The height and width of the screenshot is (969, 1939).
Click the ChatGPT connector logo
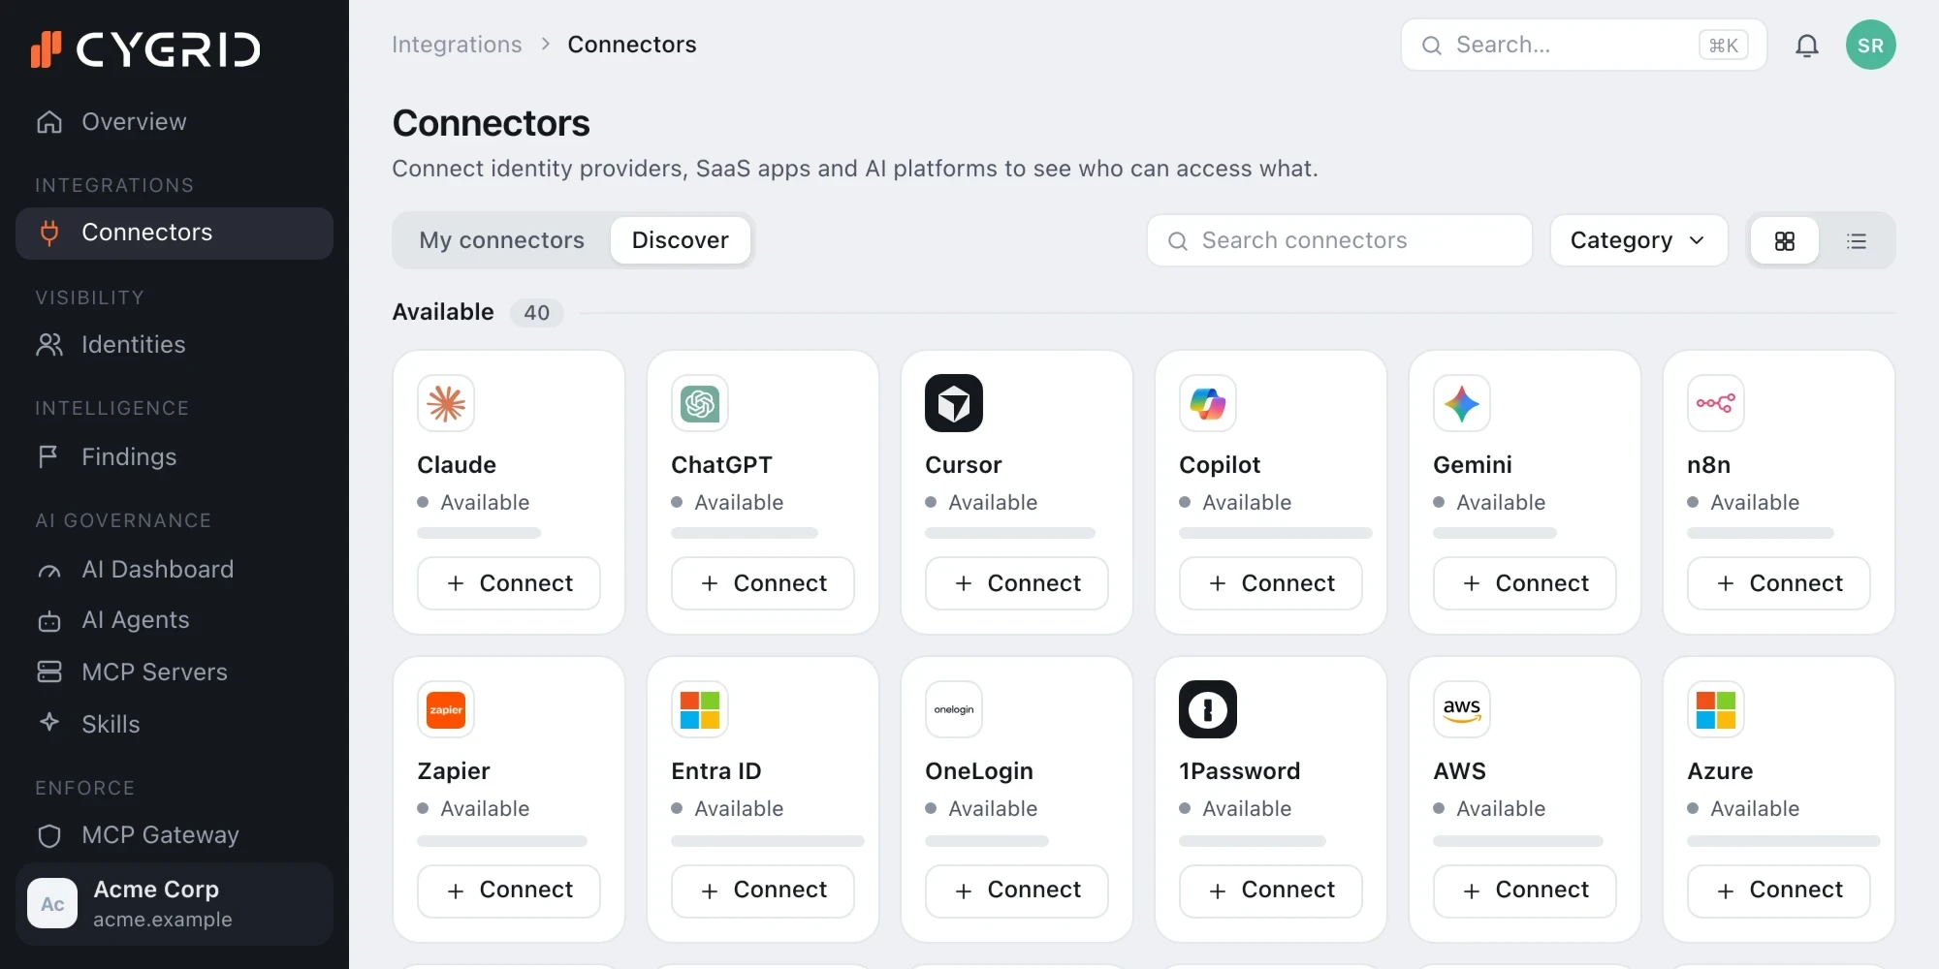(700, 403)
